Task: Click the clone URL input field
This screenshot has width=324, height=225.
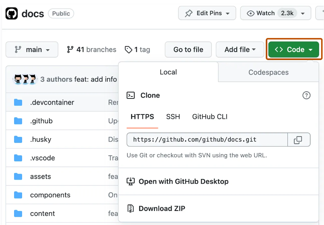Action: (x=207, y=140)
